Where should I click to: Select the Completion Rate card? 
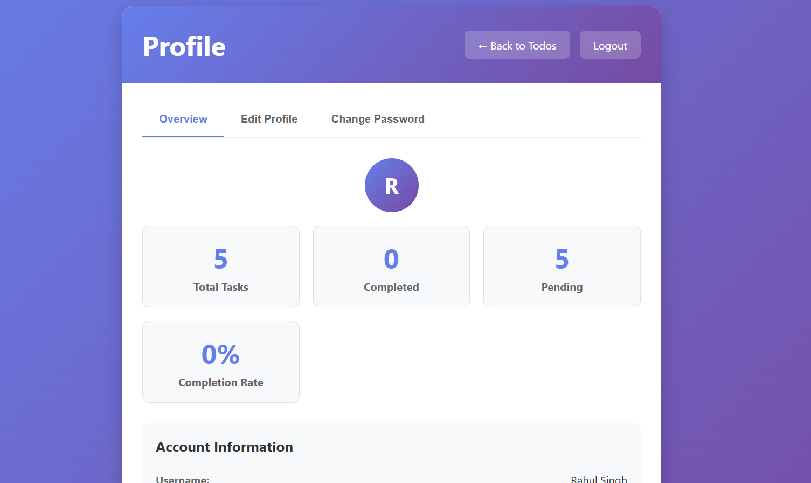(x=221, y=362)
